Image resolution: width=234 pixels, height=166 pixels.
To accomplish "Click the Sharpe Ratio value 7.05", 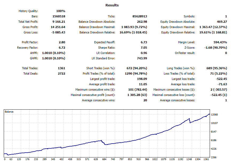I will click(143, 48).
